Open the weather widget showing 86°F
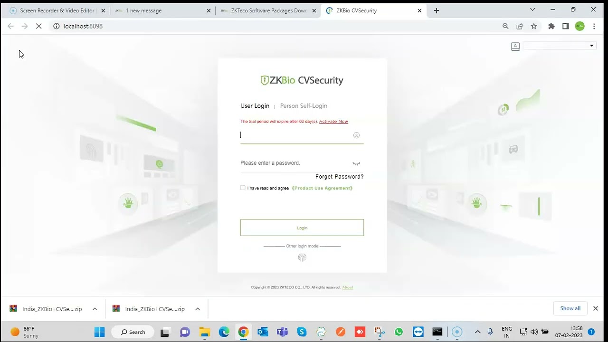The width and height of the screenshot is (608, 342). (x=25, y=332)
